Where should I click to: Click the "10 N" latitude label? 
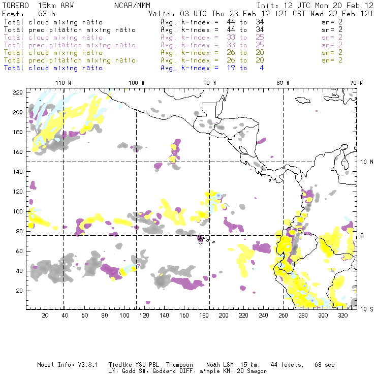pos(367,162)
